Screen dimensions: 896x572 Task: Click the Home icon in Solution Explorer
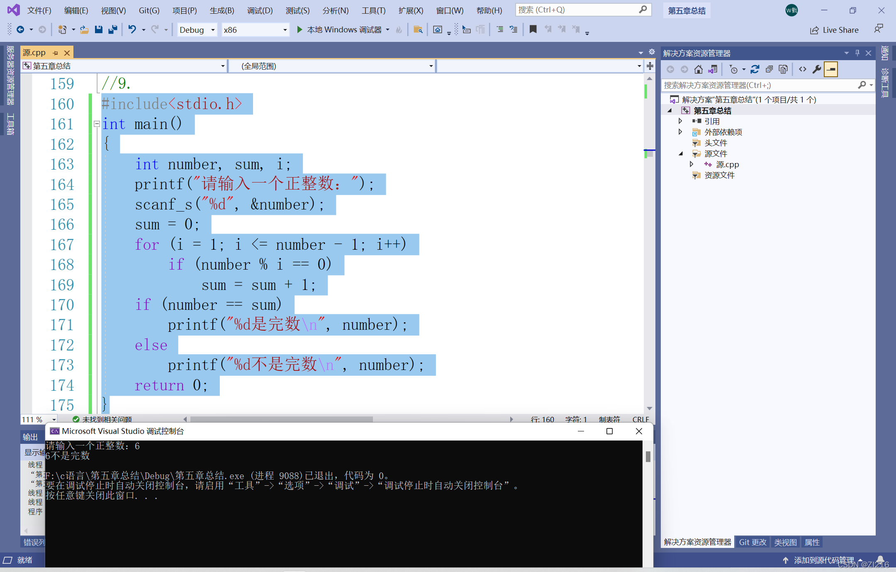(x=699, y=69)
